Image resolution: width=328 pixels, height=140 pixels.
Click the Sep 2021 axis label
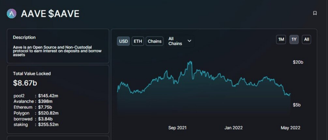(178, 128)
